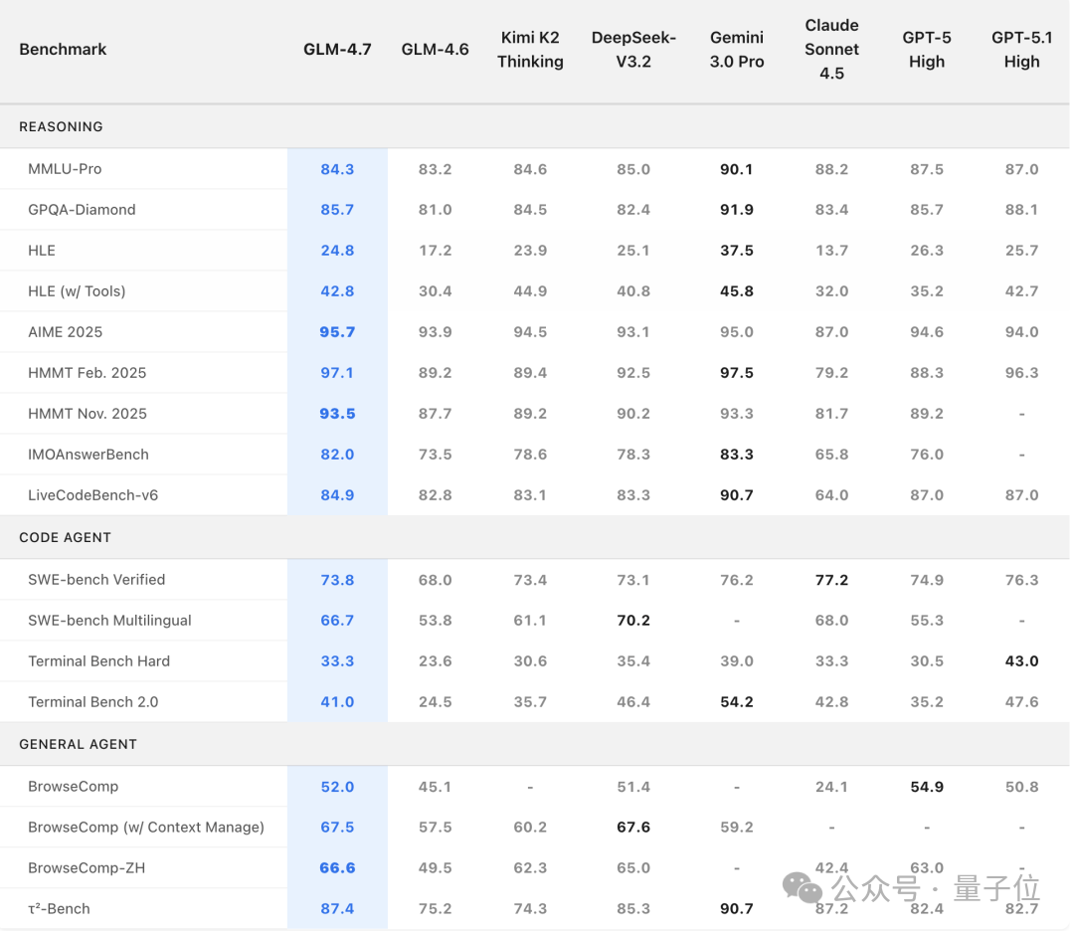The height and width of the screenshot is (931, 1074).
Task: Click the HMMT Nov. 2025 row label
Action: point(88,414)
